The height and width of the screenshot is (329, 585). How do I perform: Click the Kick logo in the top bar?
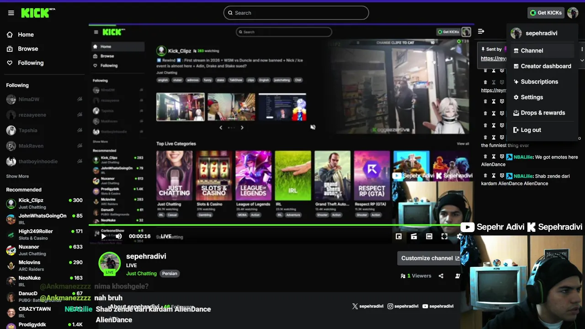coord(38,13)
